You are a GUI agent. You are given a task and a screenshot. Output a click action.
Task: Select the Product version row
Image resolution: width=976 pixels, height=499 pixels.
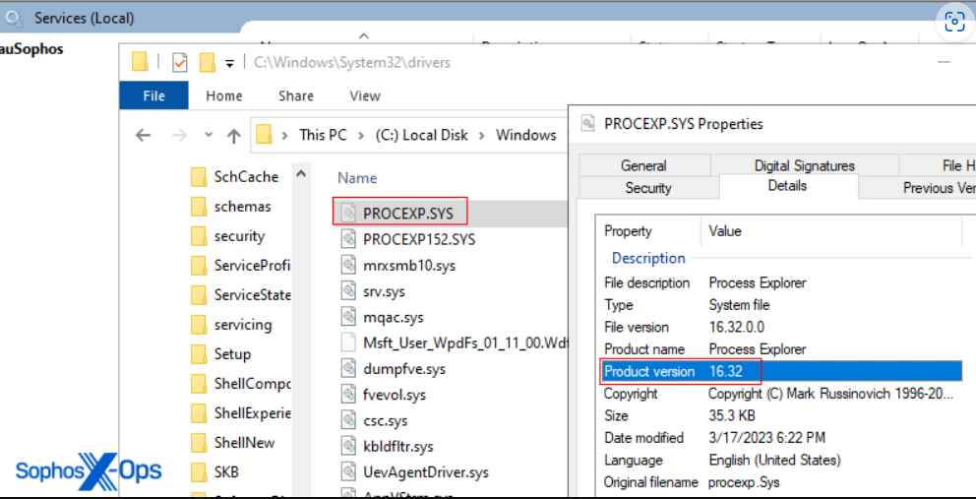click(782, 372)
